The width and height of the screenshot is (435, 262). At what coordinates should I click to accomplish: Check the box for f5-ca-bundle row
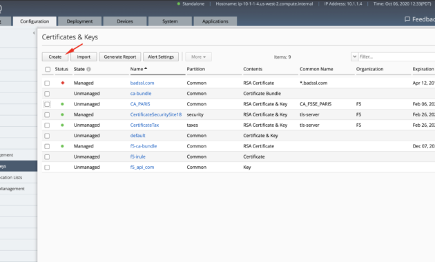pyautogui.click(x=47, y=146)
